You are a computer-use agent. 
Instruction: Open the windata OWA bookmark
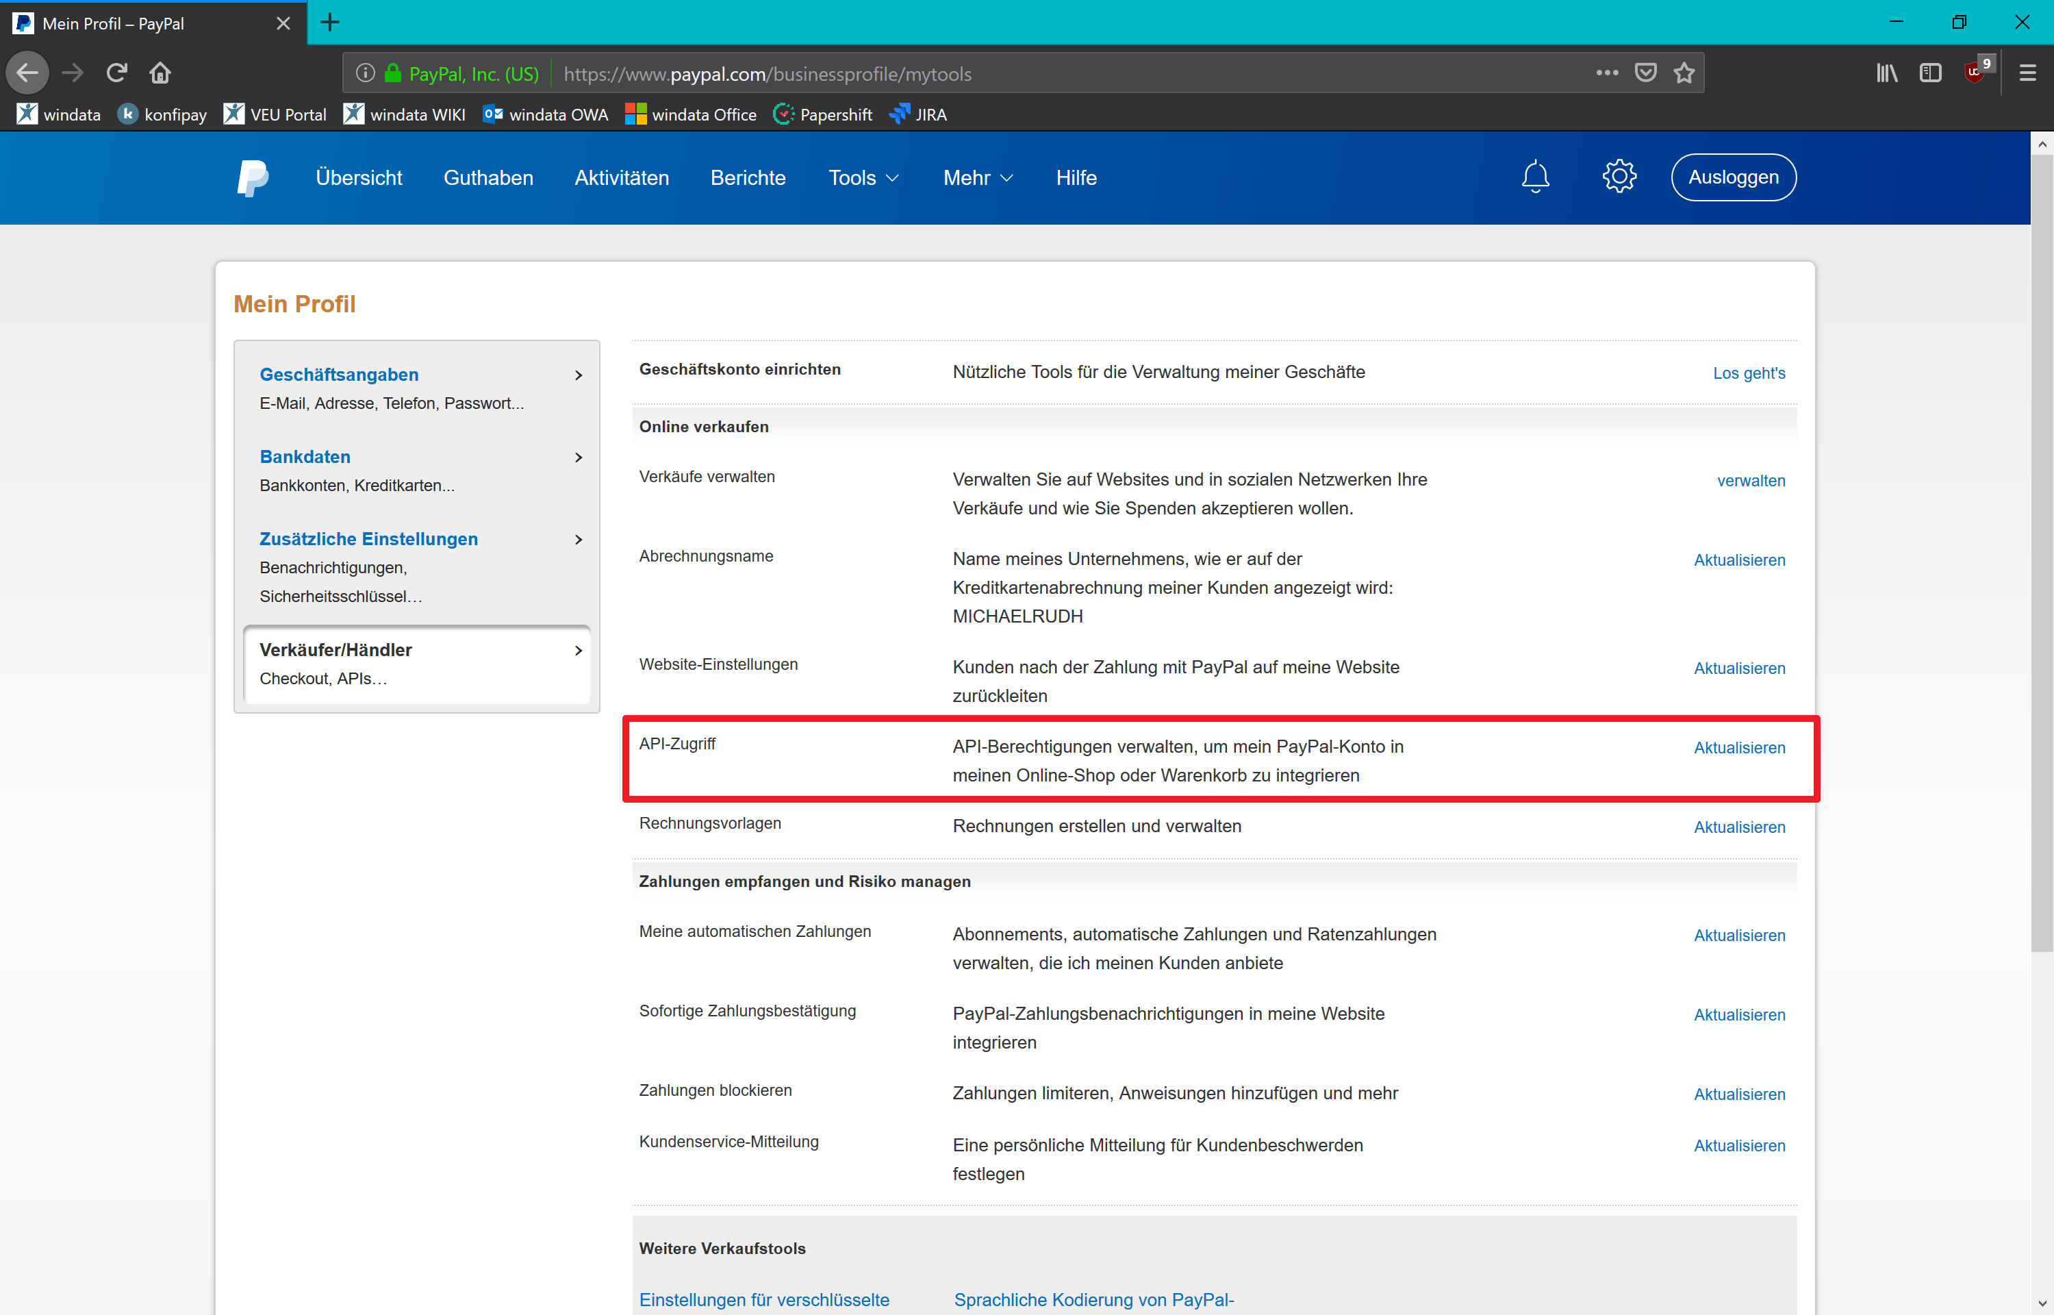coord(545,114)
